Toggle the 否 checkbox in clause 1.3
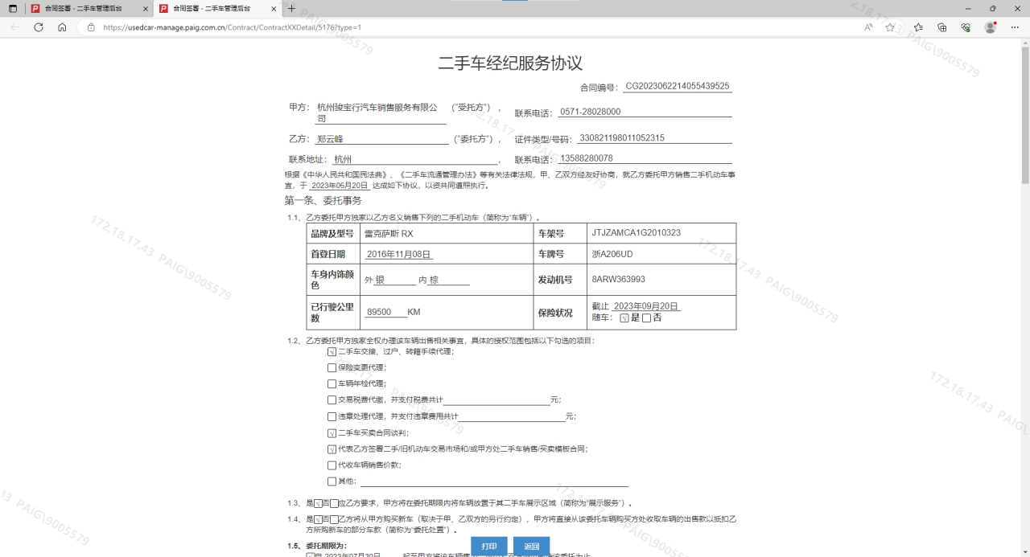1030x557 pixels. [334, 504]
